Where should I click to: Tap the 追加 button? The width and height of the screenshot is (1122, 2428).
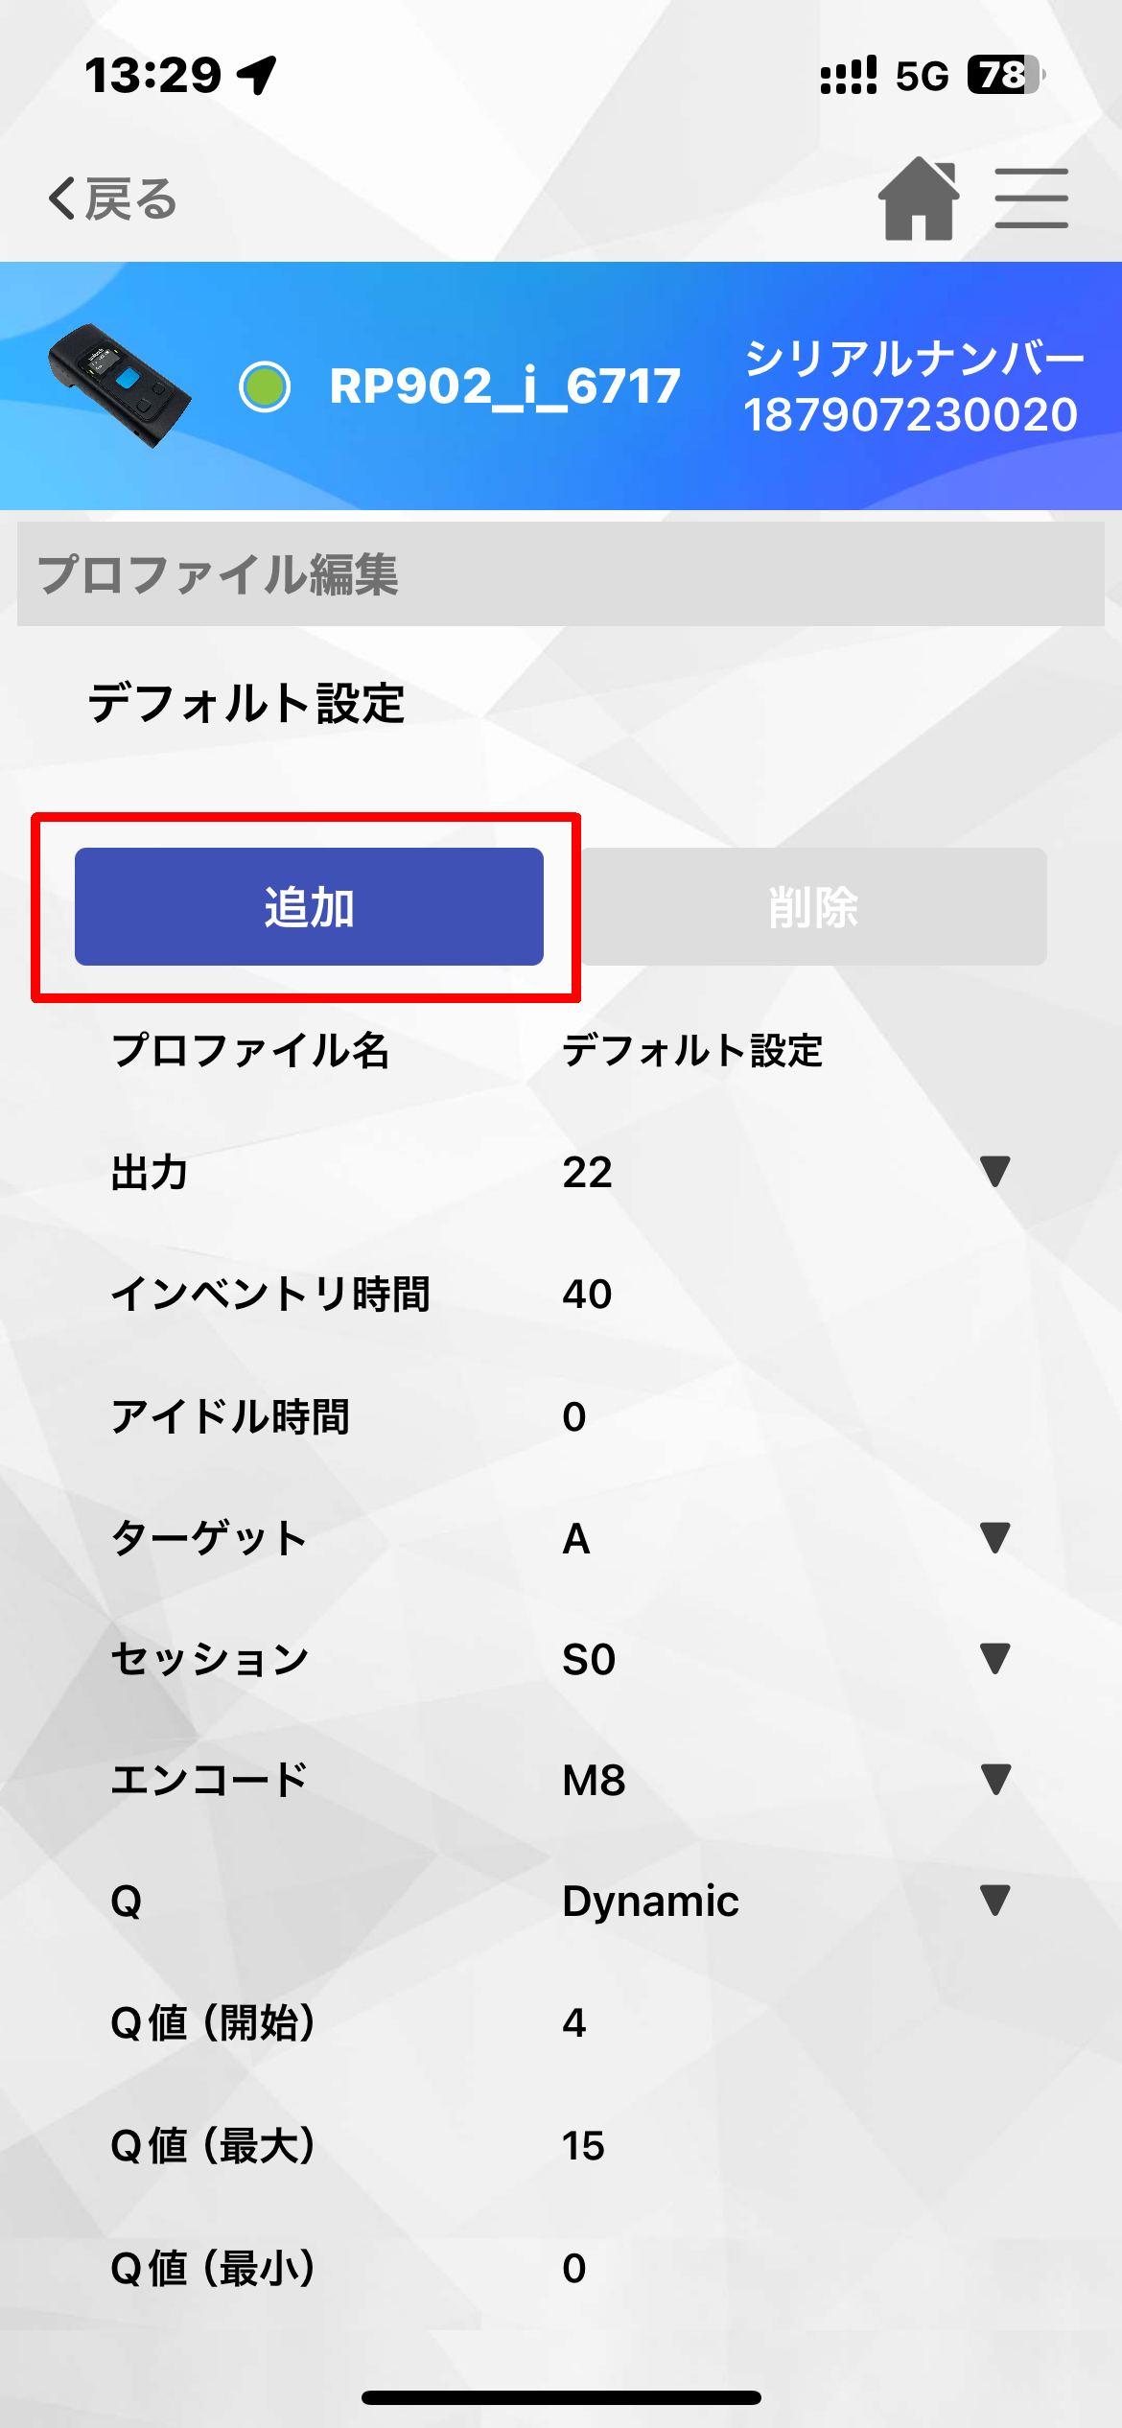tap(309, 906)
